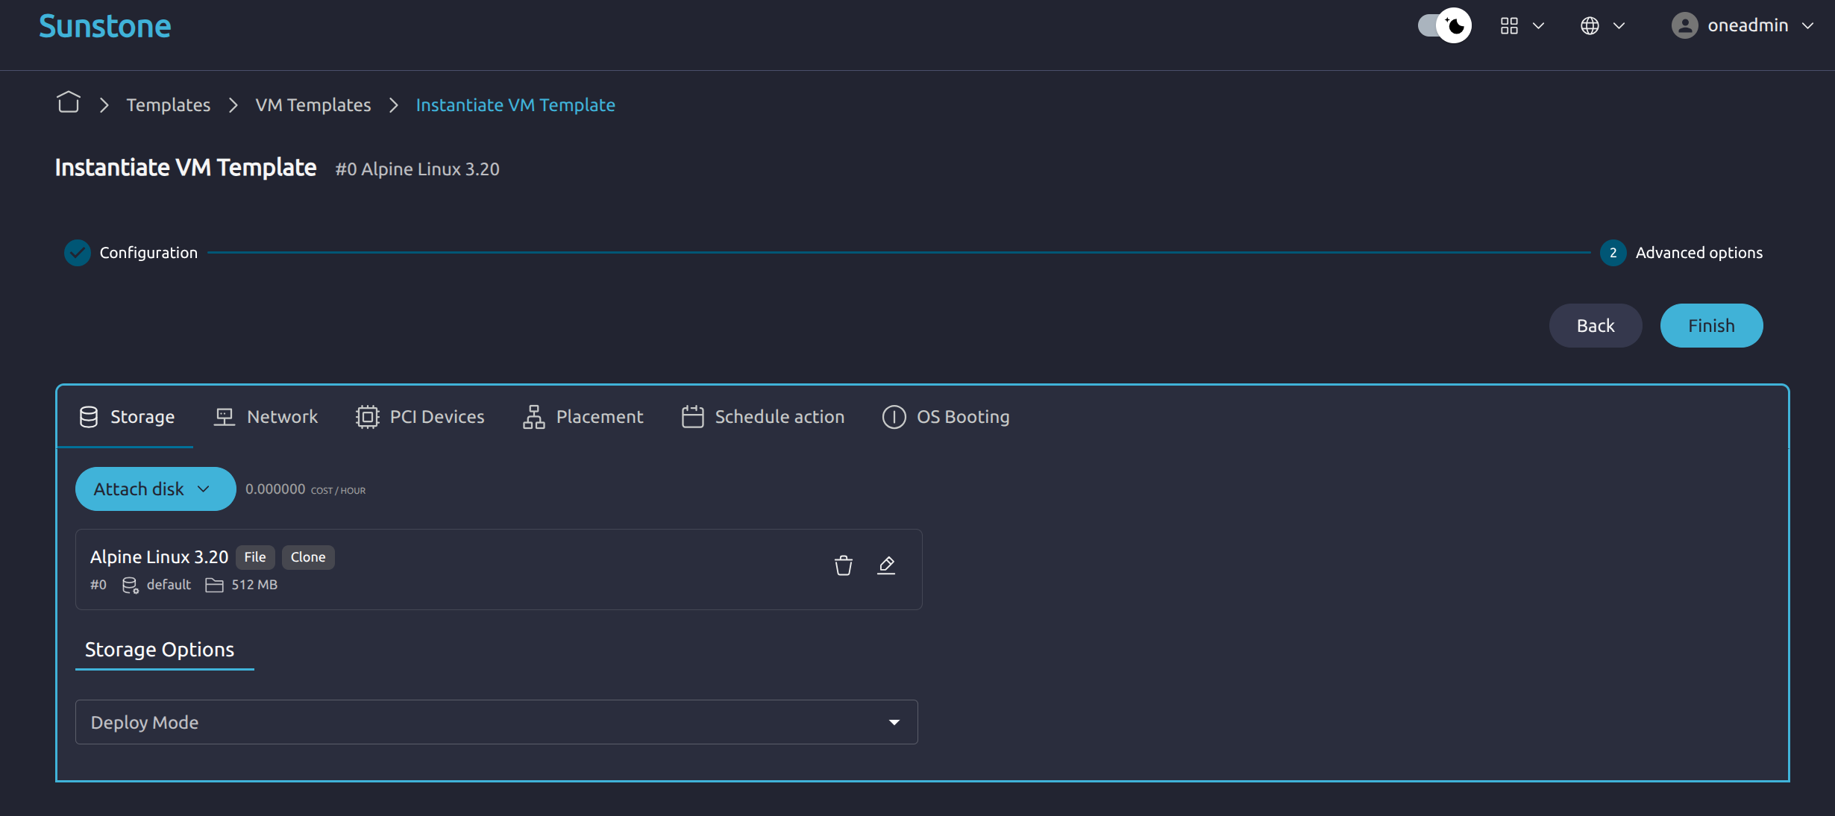Toggle dark mode switch
1835x816 pixels.
(1444, 26)
